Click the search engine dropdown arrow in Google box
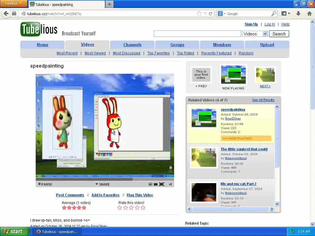This screenshot has height=236, width=315. click(x=225, y=14)
